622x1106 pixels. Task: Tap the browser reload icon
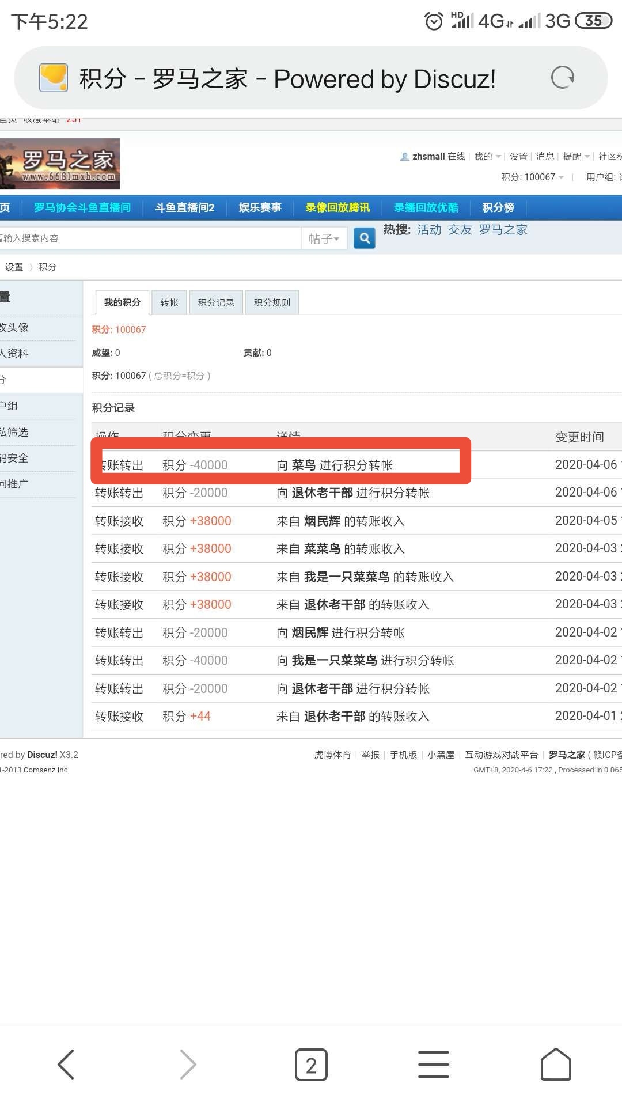[x=562, y=78]
